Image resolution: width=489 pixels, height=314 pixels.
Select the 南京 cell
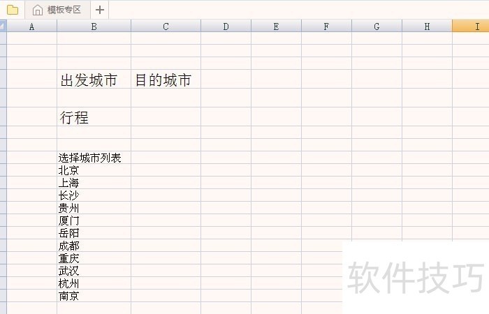tap(69, 296)
